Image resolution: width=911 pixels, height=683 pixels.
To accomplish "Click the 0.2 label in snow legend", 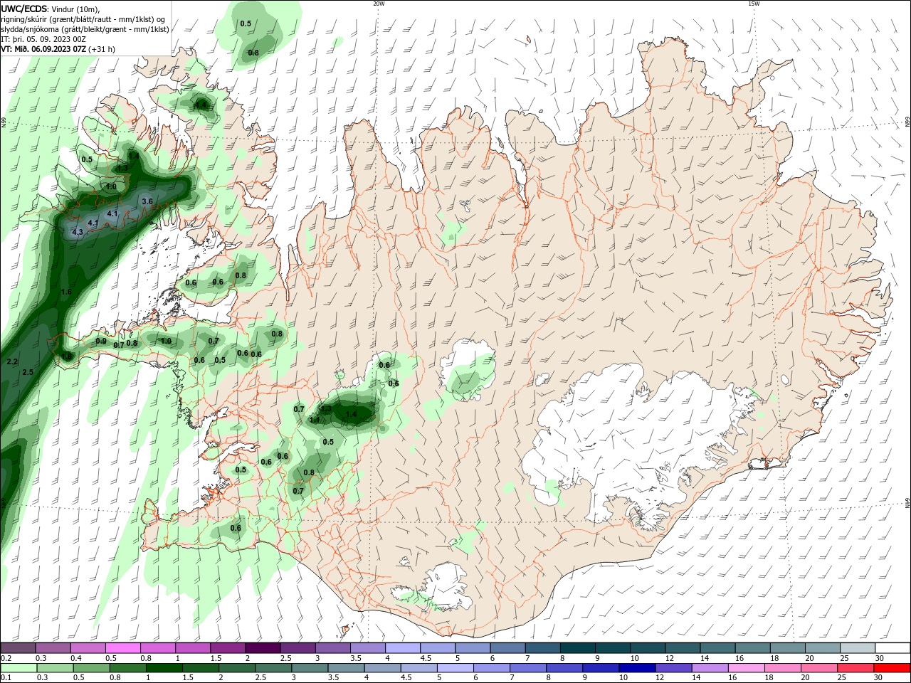I will 6,658.
